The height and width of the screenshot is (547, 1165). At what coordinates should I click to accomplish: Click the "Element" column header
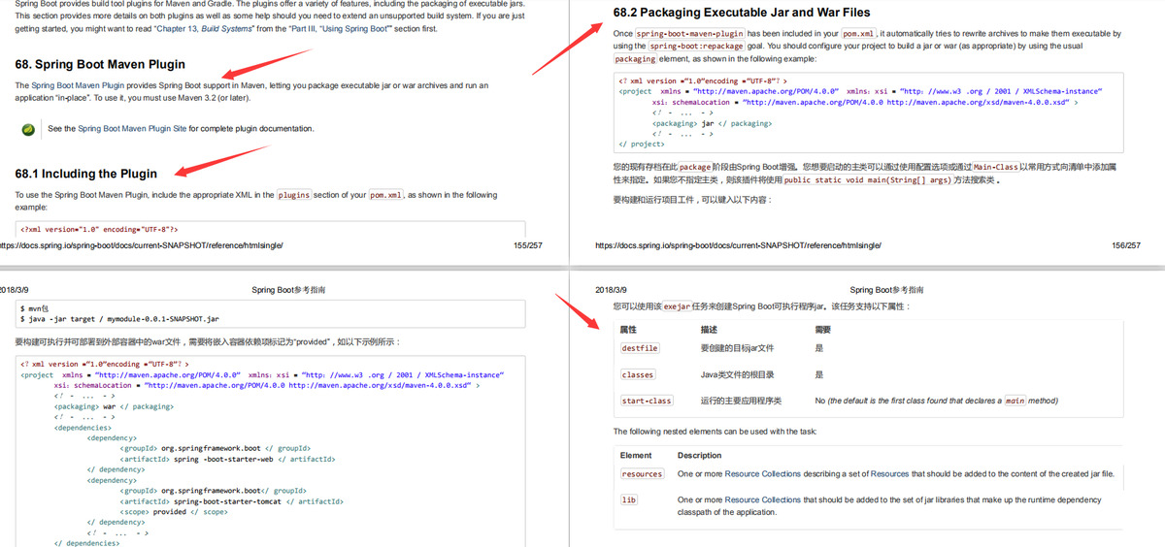(636, 455)
